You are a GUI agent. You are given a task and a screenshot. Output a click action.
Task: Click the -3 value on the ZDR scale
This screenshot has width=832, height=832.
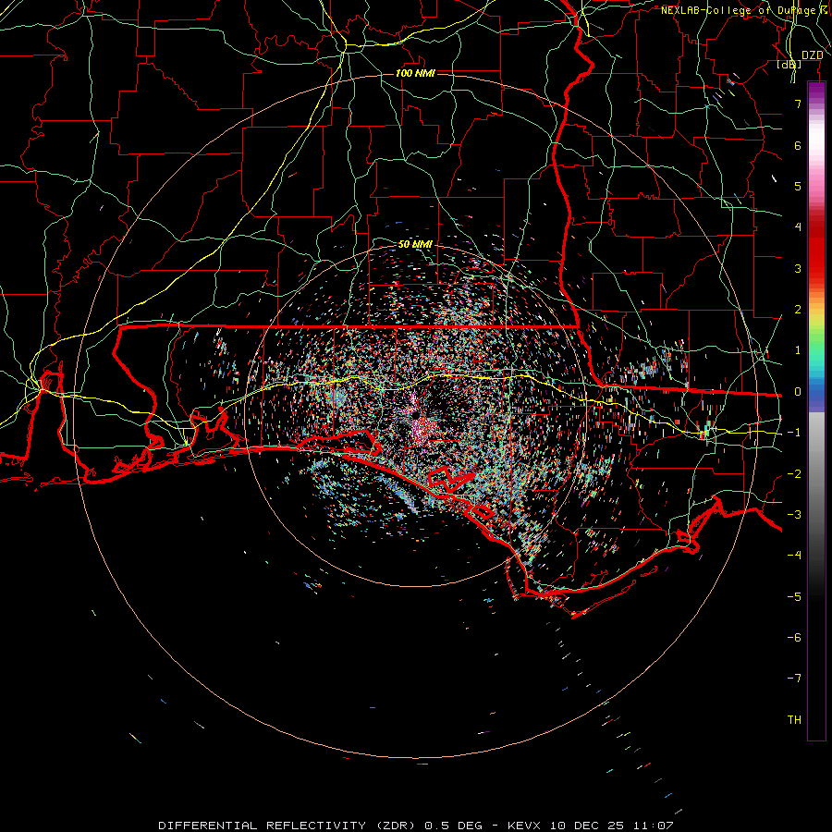794,515
